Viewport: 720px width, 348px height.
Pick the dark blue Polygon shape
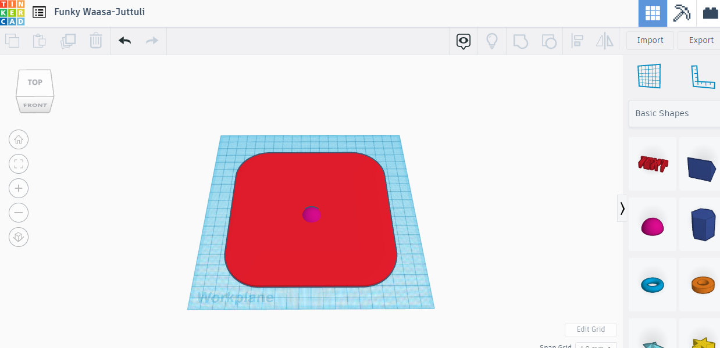pos(700,224)
